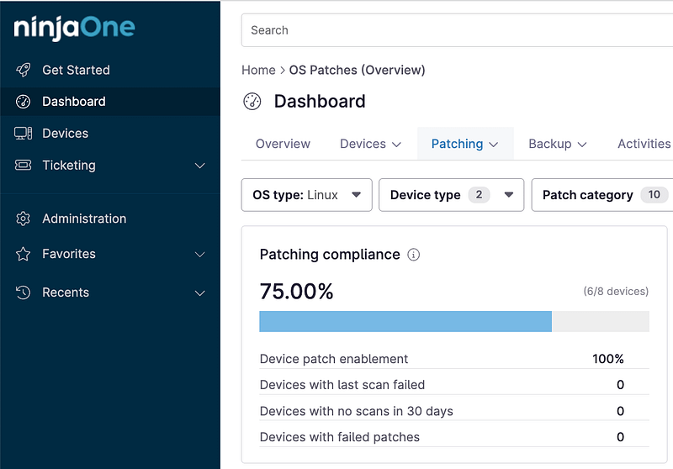Click the Favorites star icon
This screenshot has width=673, height=469.
pos(24,254)
